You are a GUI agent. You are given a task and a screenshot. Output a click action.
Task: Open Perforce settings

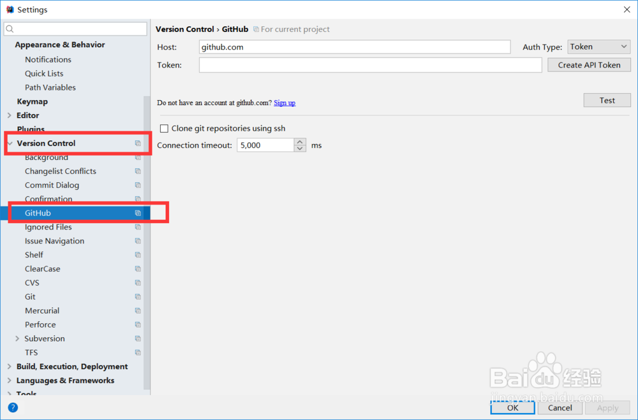click(x=40, y=324)
